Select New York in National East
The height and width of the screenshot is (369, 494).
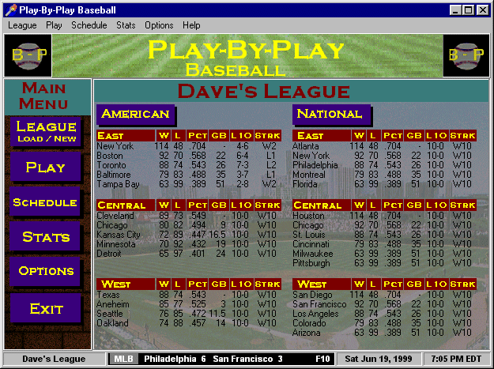click(x=311, y=156)
